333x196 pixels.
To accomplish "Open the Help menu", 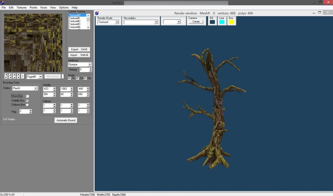I will (x=74, y=7).
